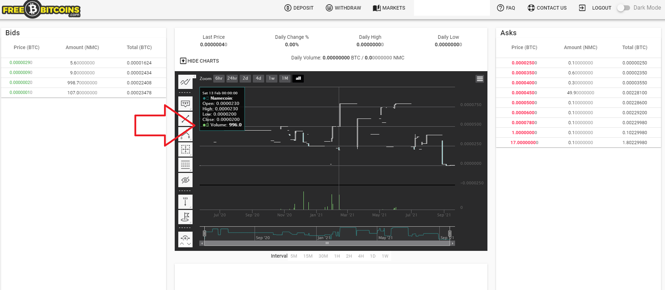Choose the 15M interval
Screen dimensions: 665x290
point(308,256)
